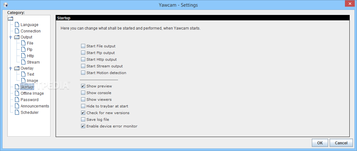Click the Scheduler page icon
Viewport: 357px width, 151px height.
pyautogui.click(x=17, y=112)
